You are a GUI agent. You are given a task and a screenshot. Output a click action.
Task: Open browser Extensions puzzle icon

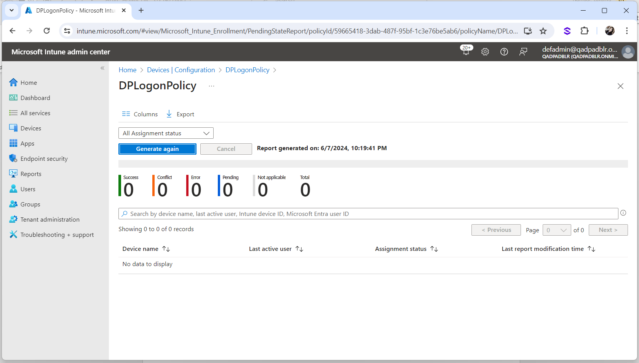coord(585,31)
